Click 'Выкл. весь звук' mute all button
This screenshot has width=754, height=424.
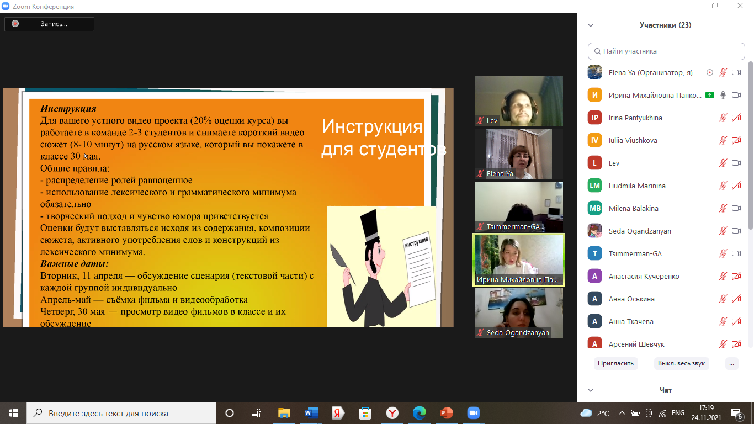coord(681,364)
